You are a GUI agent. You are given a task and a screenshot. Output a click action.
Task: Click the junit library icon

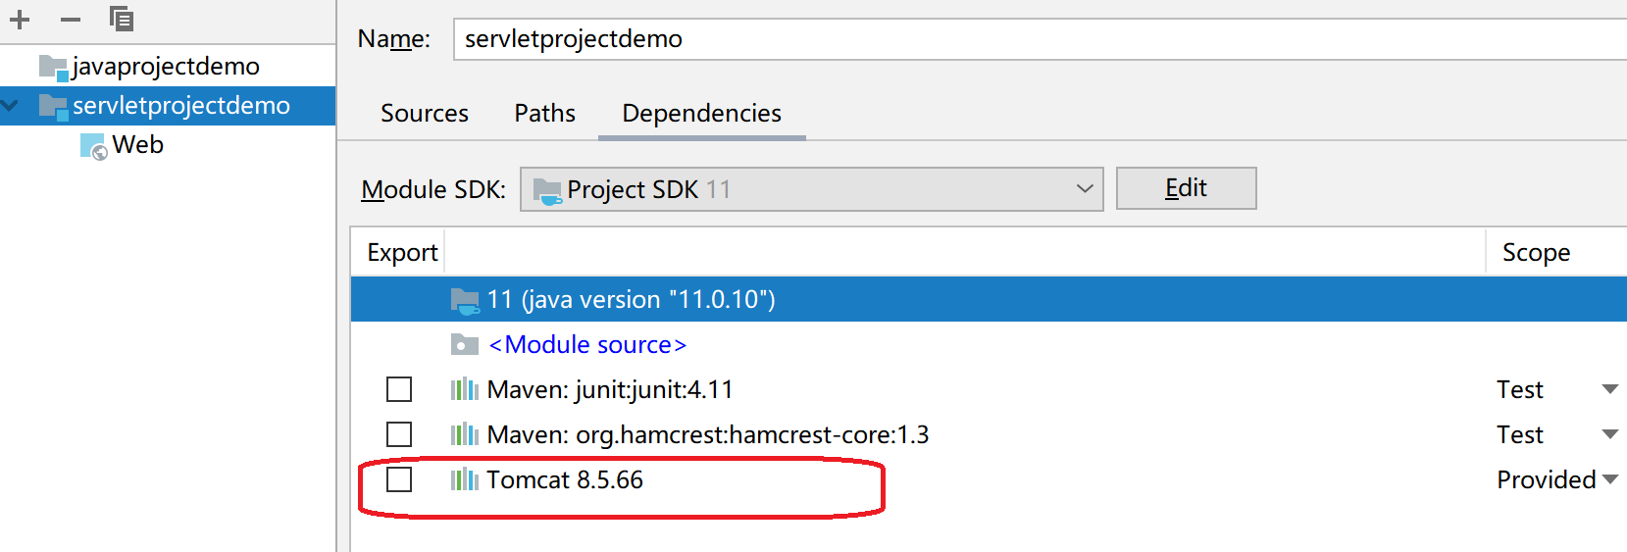point(464,389)
